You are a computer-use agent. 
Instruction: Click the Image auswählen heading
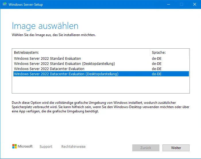coord(45,26)
